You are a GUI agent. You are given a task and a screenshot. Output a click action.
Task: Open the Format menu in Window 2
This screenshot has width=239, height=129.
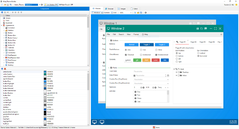point(136,34)
